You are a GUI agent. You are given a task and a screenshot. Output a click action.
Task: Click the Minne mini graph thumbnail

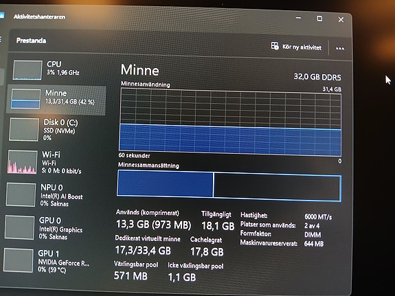click(25, 99)
